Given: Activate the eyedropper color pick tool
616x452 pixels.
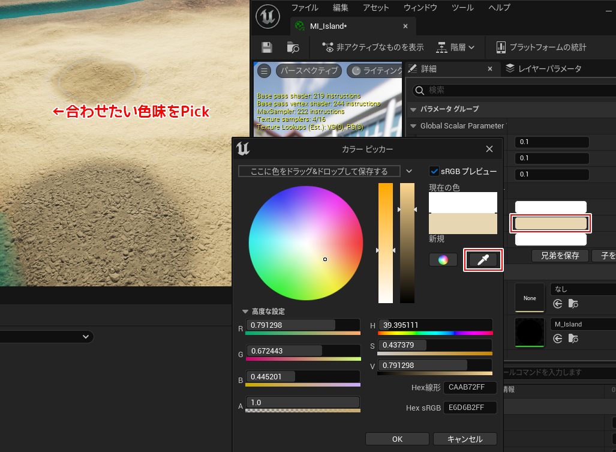Looking at the screenshot, I should [483, 260].
